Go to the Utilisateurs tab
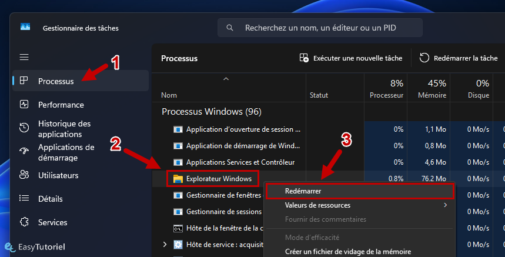 [x=81, y=175]
